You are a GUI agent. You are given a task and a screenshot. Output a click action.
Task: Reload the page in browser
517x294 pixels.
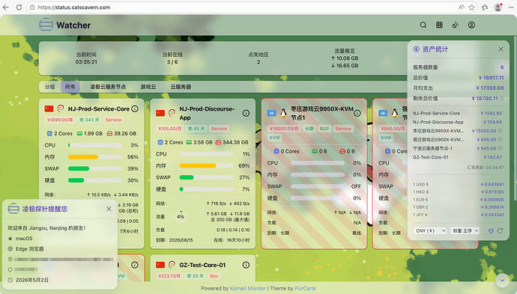(x=19, y=7)
